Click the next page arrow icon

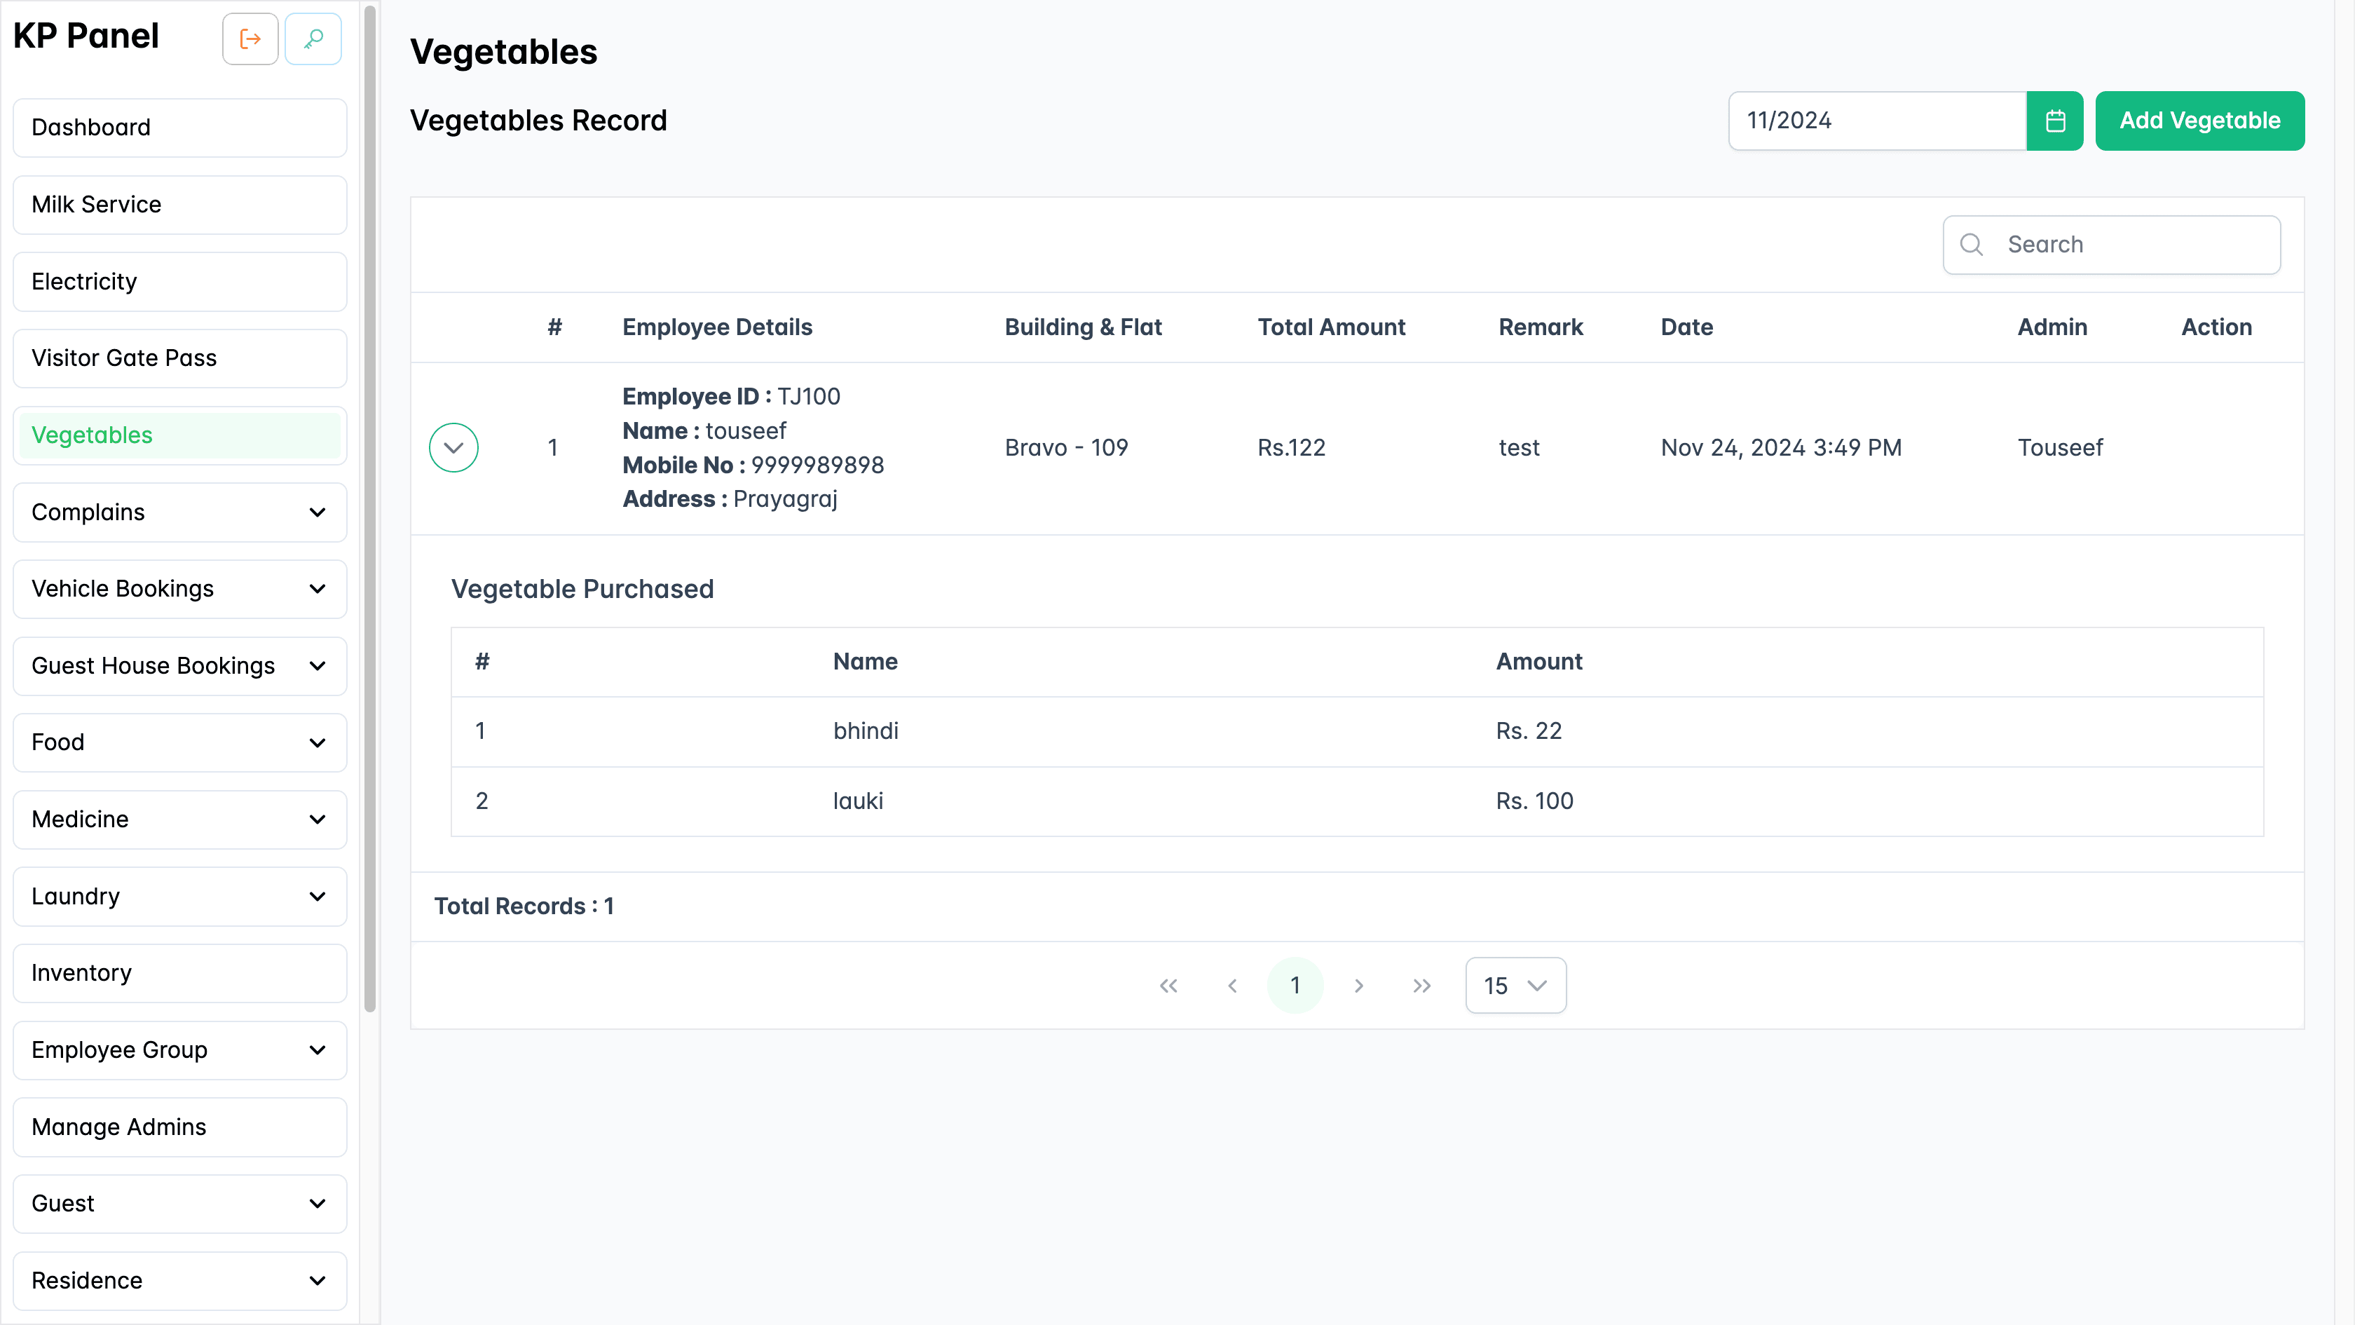tap(1358, 986)
